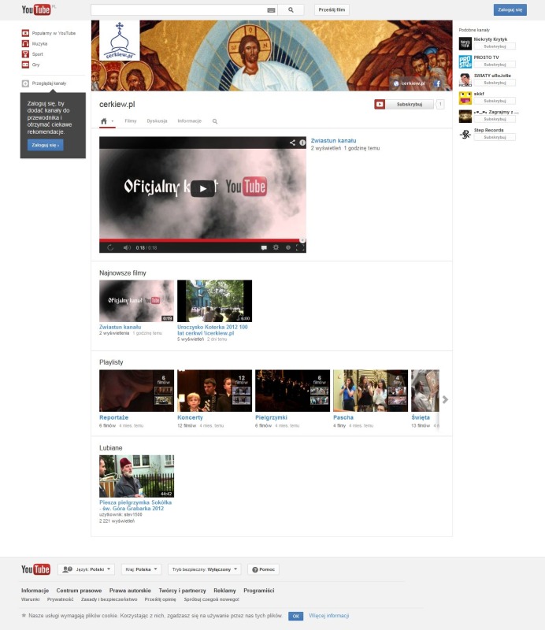Image resolution: width=545 pixels, height=630 pixels.
Task: Click Zaloguj się in sidebar tooltip
Action: [46, 145]
